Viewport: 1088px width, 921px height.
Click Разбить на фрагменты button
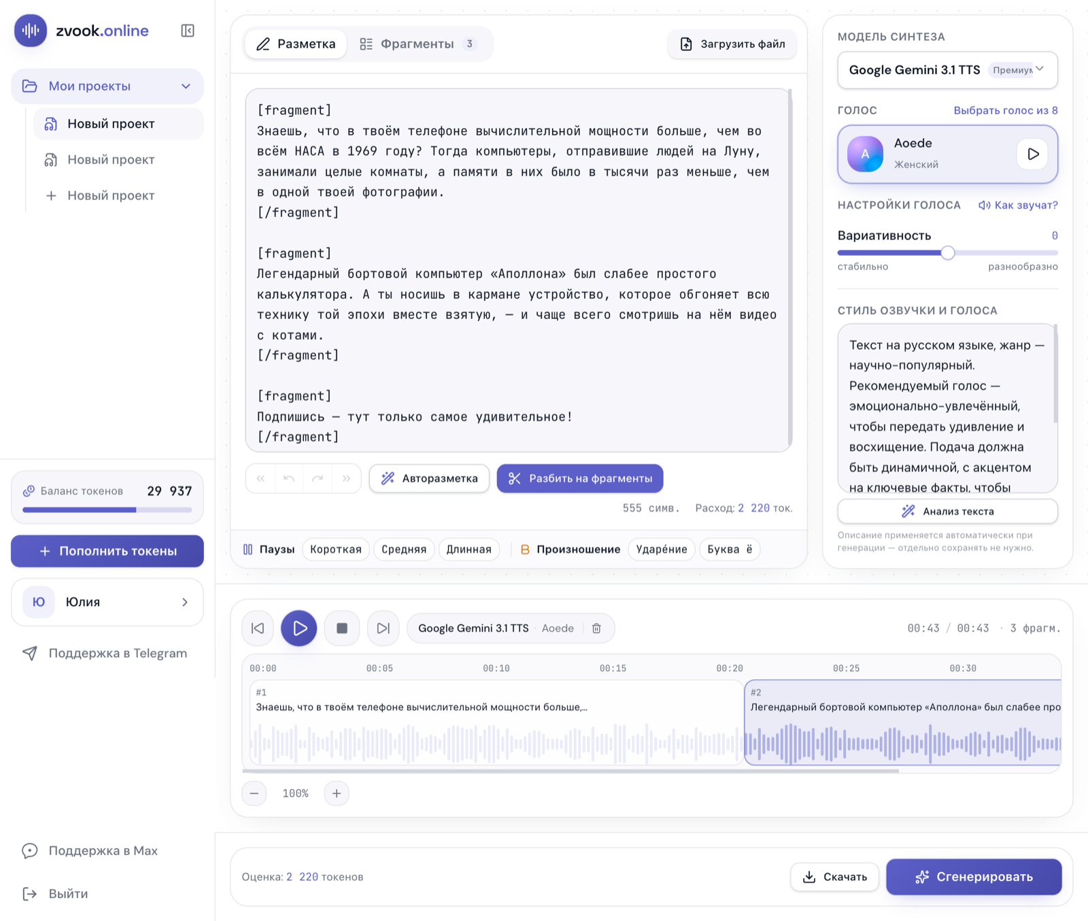click(x=580, y=479)
